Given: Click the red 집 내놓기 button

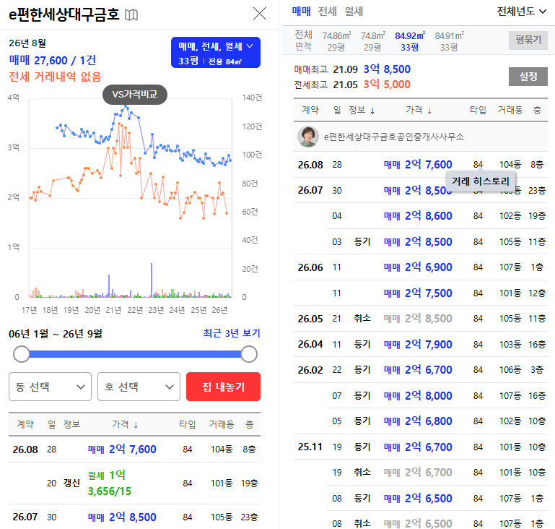Looking at the screenshot, I should coord(223,387).
